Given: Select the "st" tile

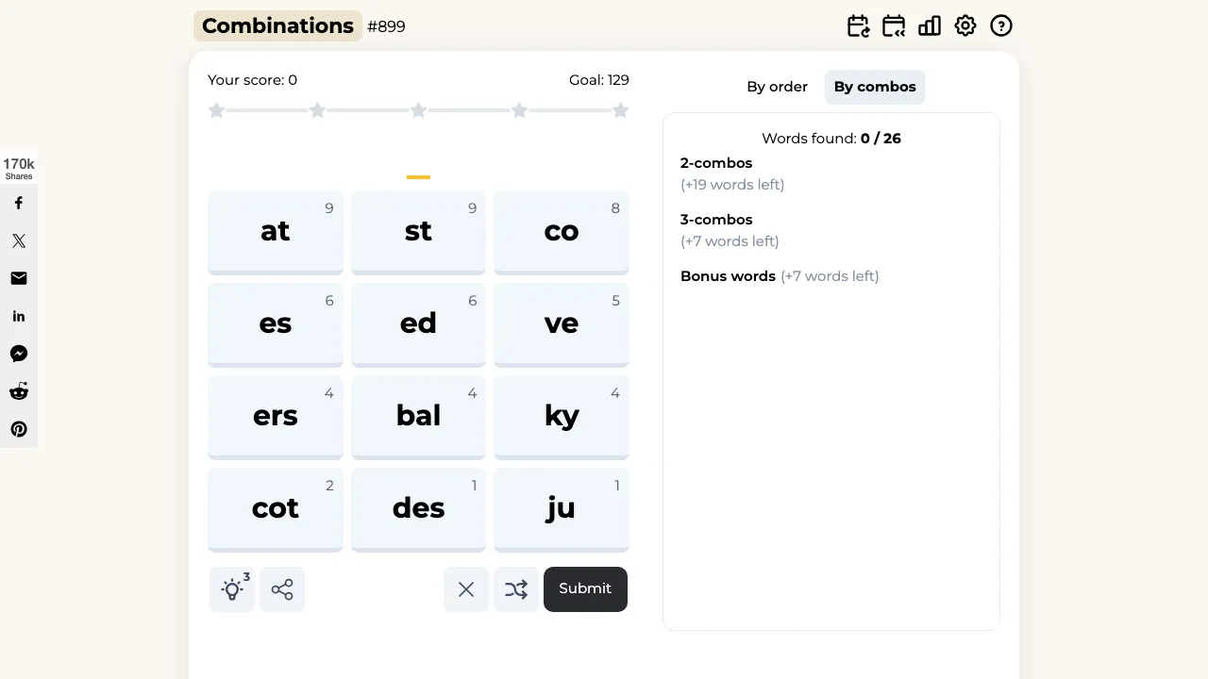Looking at the screenshot, I should [418, 233].
